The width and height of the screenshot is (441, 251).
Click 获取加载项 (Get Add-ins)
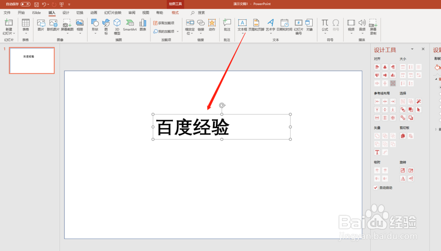(x=164, y=23)
